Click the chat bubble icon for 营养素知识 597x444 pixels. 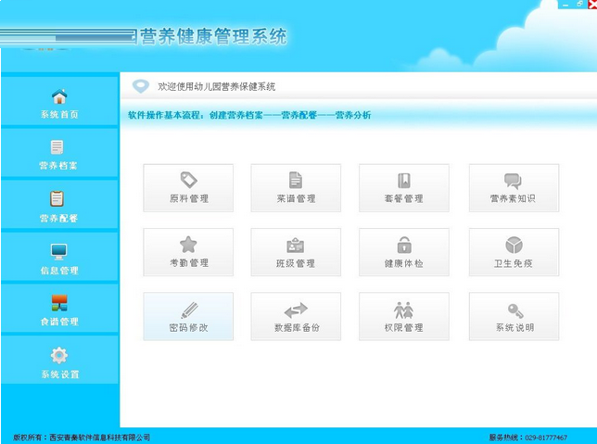pyautogui.click(x=513, y=182)
